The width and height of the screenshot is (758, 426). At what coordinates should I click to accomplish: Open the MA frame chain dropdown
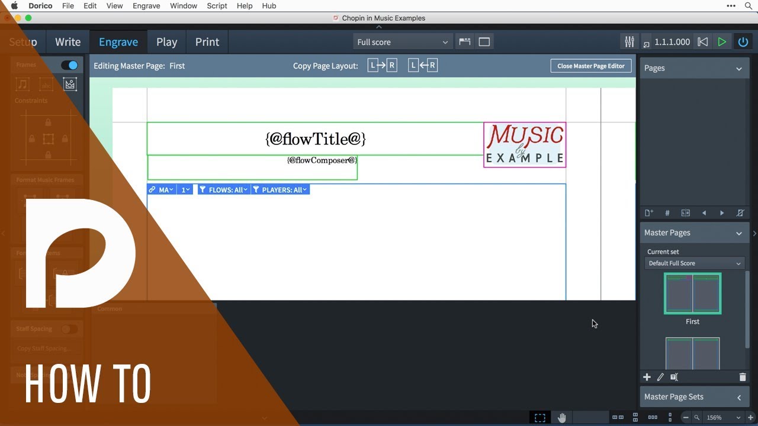point(161,190)
